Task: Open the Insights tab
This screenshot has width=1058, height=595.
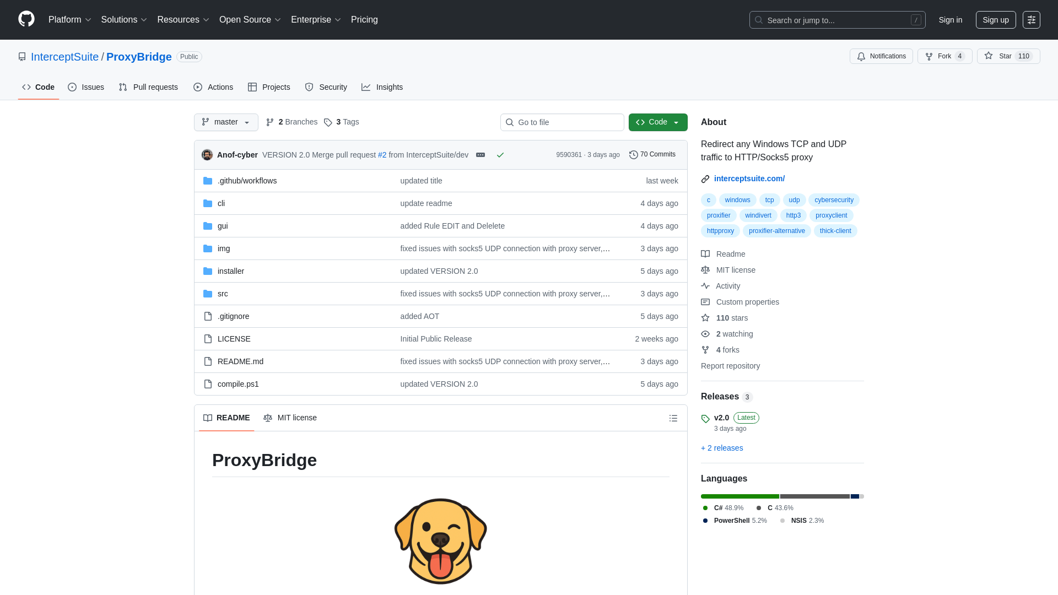Action: [382, 87]
